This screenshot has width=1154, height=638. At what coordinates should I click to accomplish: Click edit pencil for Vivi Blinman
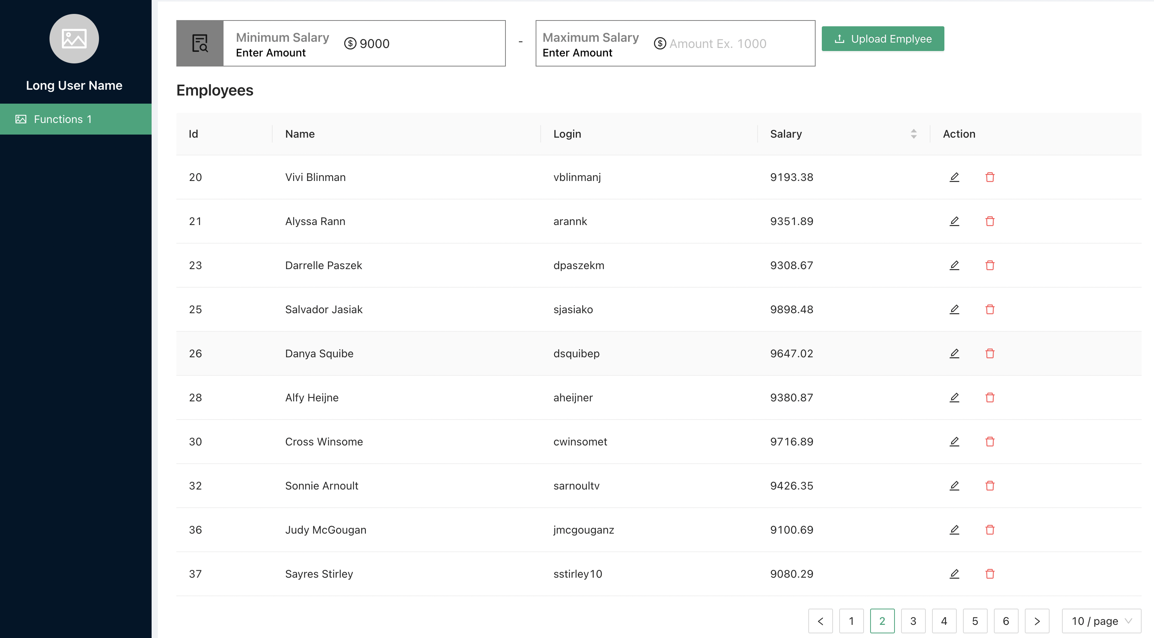click(x=954, y=177)
